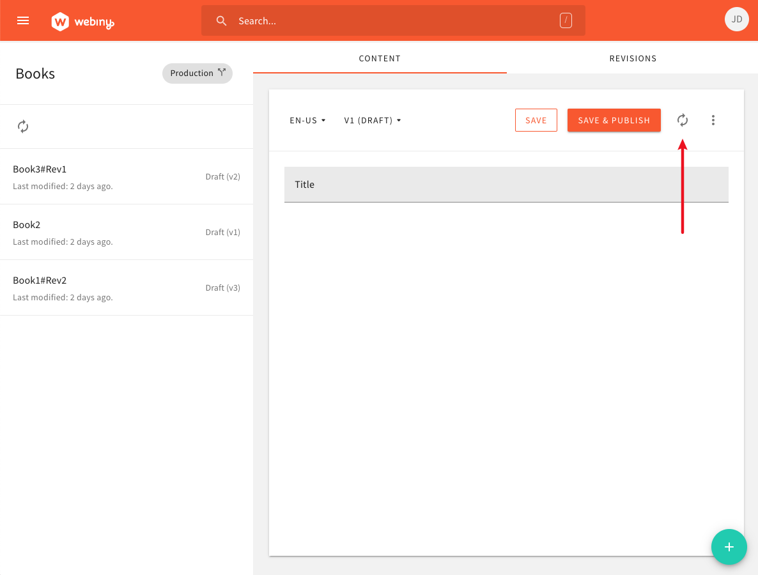Viewport: 758px width, 575px height.
Task: Focus the Search input box
Action: tap(393, 21)
